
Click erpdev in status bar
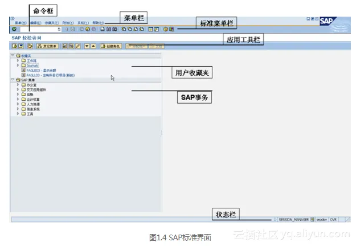[x=321, y=219]
